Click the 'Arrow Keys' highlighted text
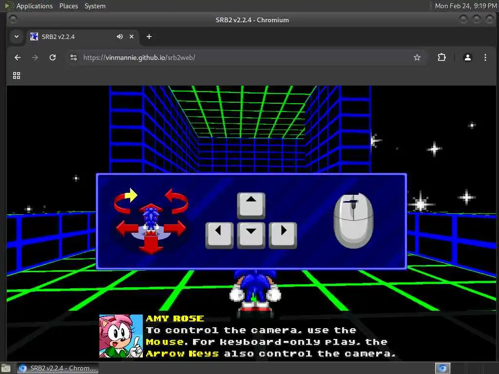 tap(182, 354)
